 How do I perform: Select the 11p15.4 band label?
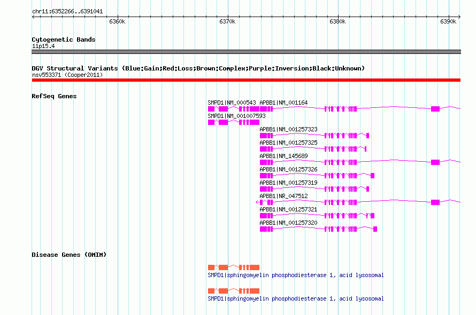(43, 46)
